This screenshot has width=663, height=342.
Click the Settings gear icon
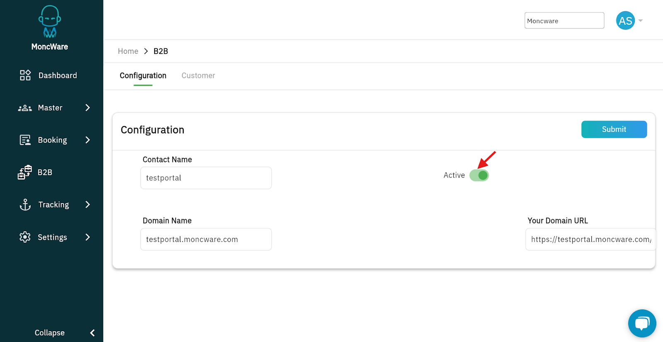pyautogui.click(x=25, y=237)
